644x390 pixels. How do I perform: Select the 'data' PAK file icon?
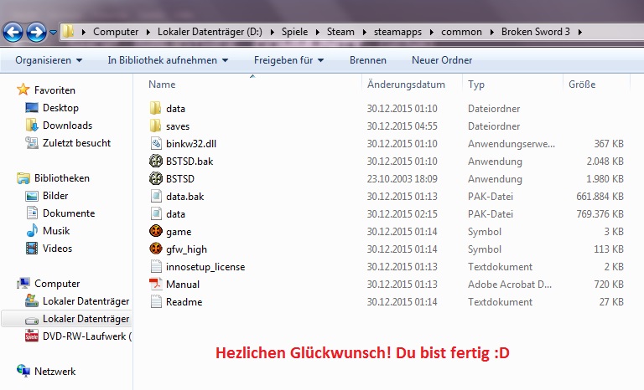pos(156,213)
